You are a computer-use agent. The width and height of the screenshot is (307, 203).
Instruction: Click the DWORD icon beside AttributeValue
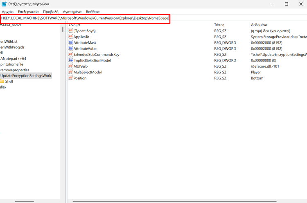70,49
